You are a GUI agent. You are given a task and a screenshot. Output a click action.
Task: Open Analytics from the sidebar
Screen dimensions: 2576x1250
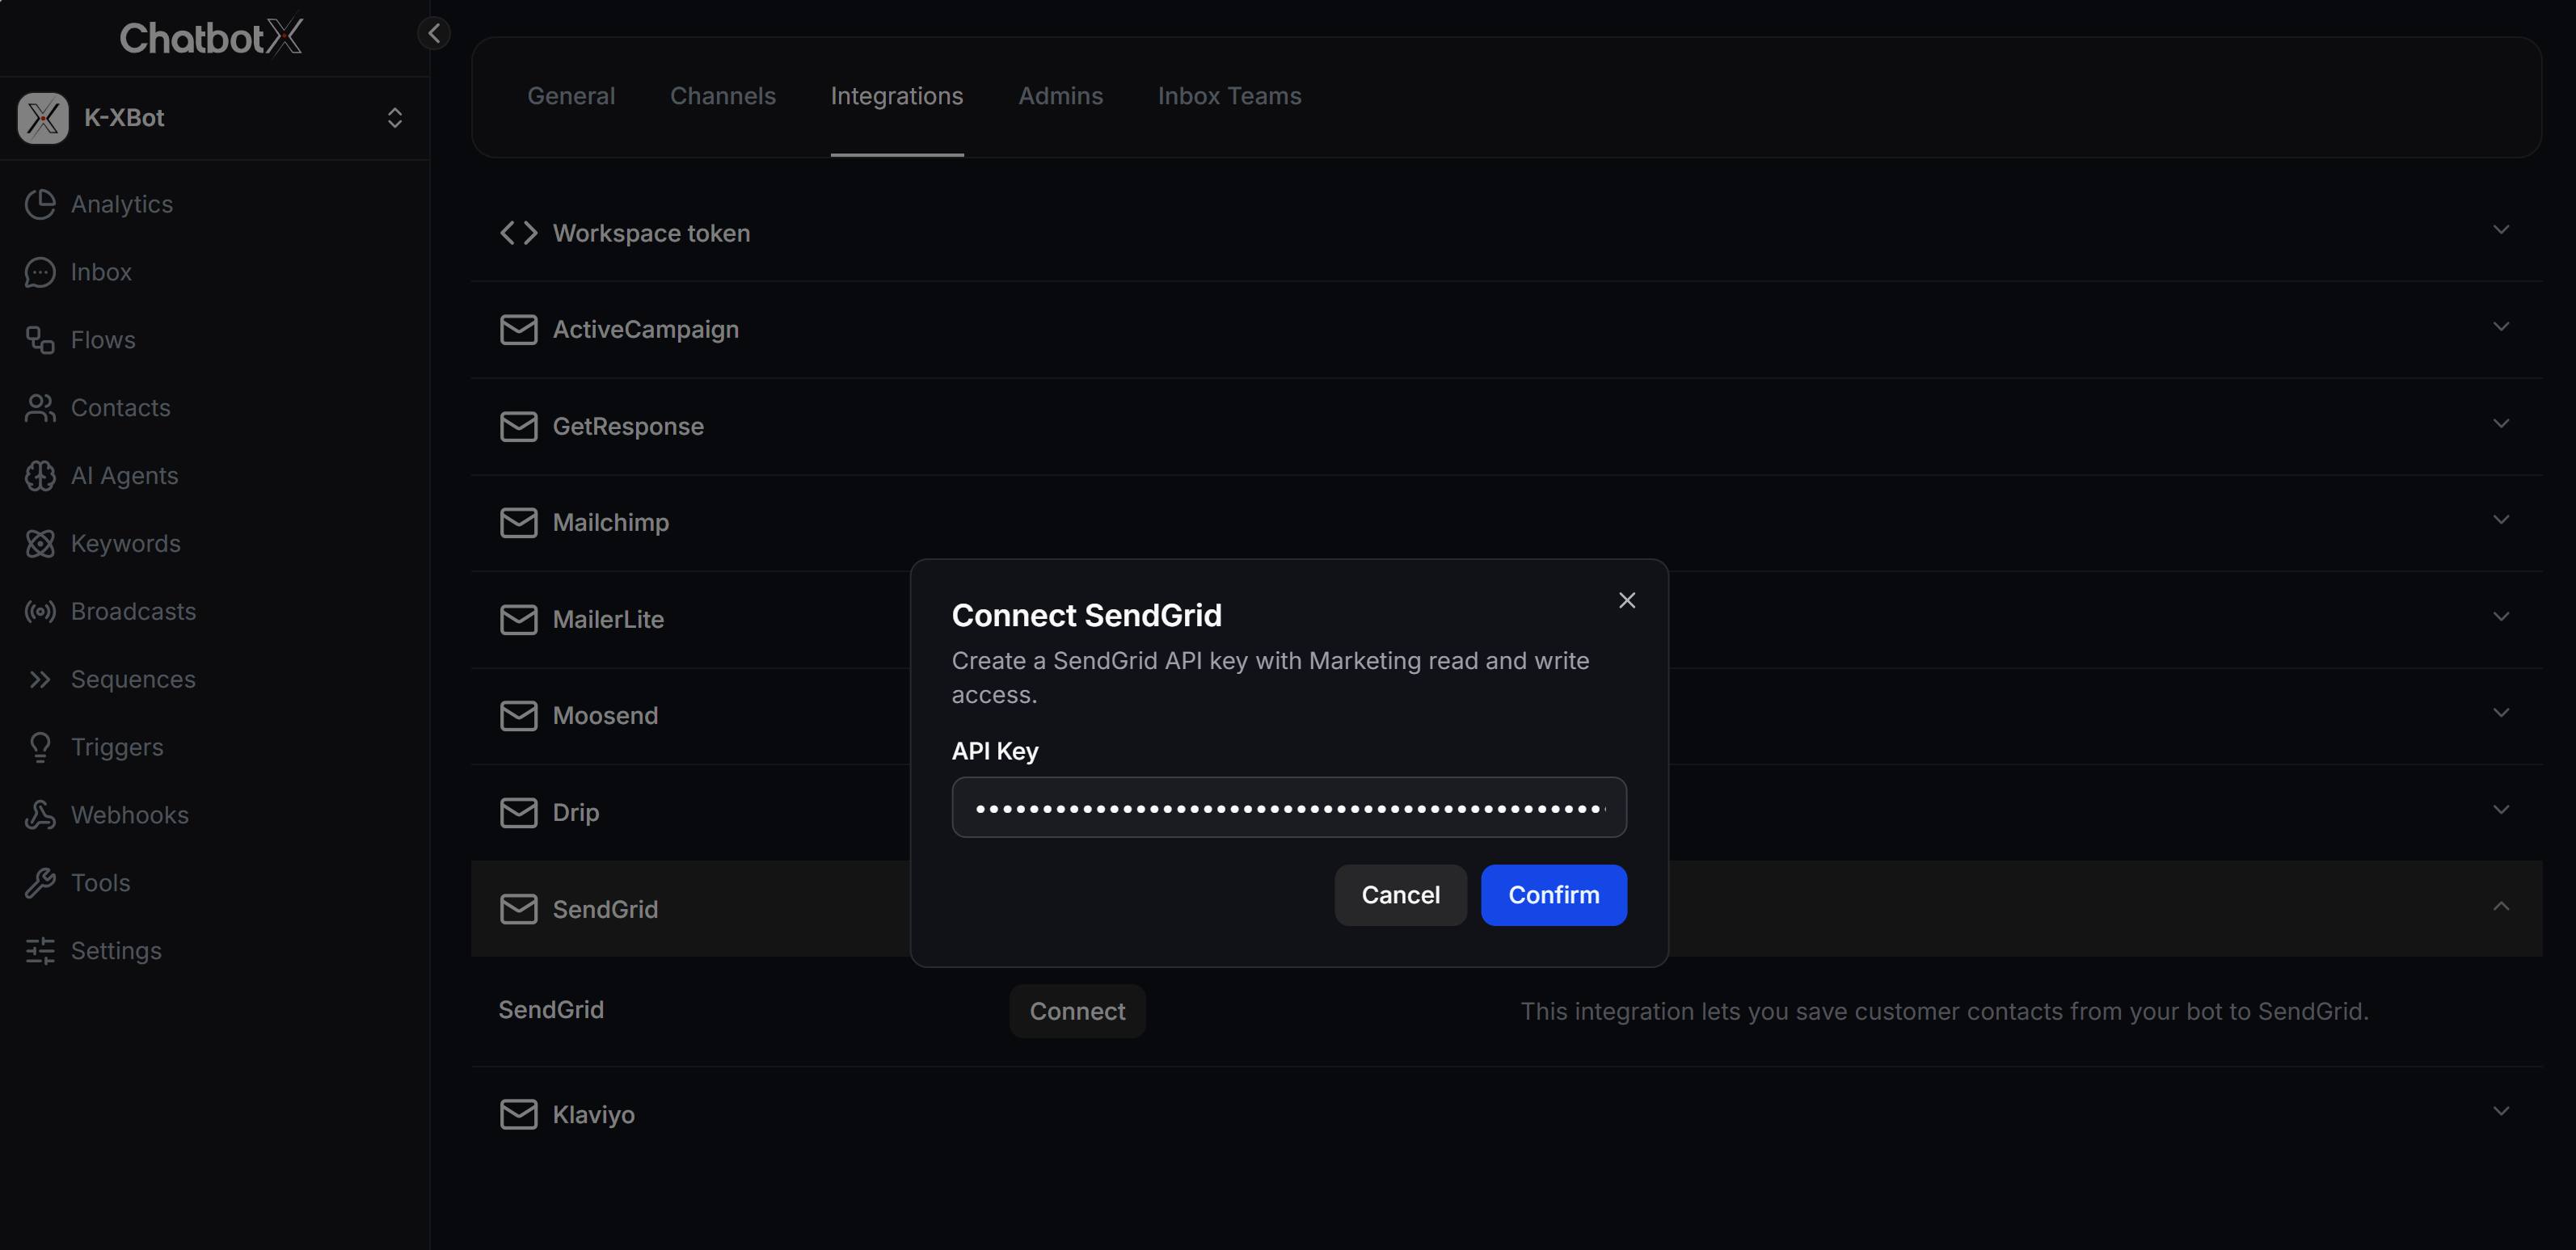point(99,204)
